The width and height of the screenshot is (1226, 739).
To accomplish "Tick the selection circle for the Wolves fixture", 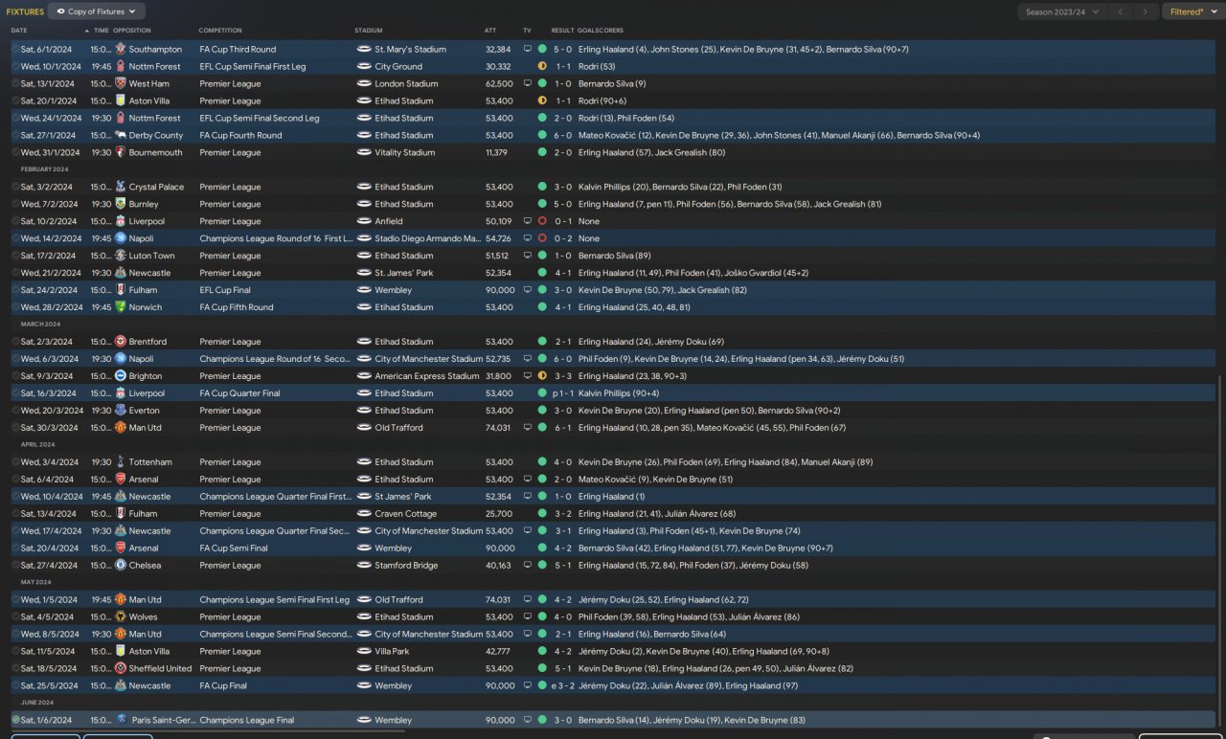I will [x=15, y=617].
